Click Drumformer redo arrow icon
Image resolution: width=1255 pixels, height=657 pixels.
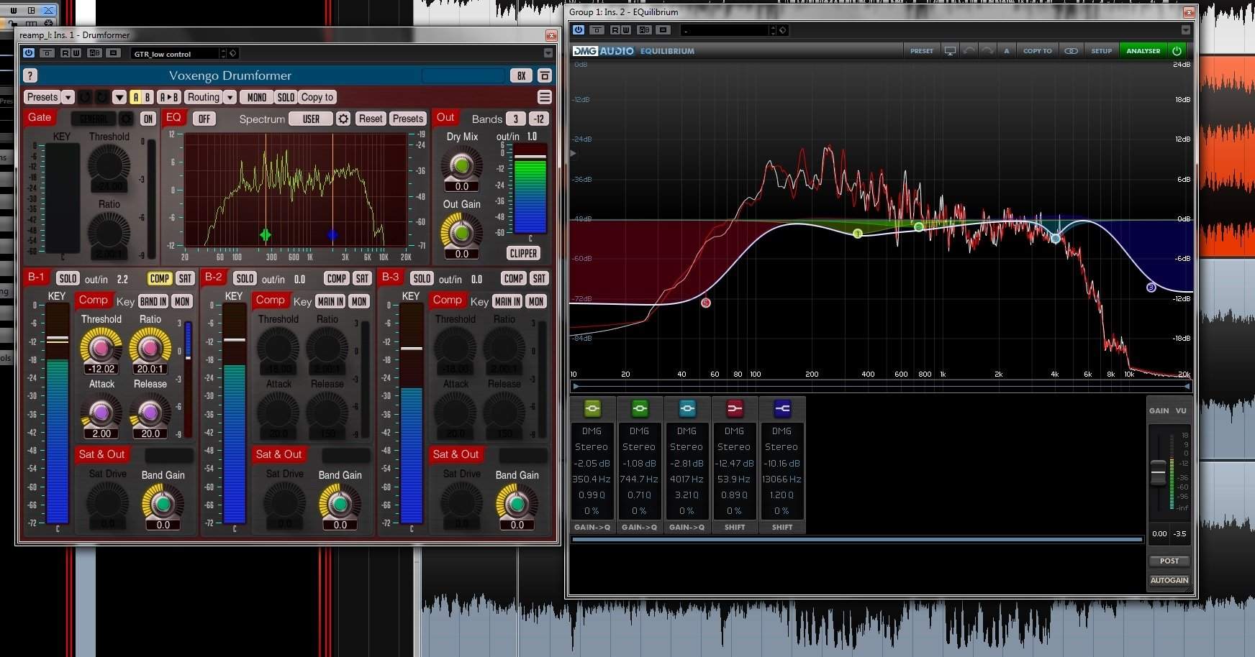click(102, 97)
